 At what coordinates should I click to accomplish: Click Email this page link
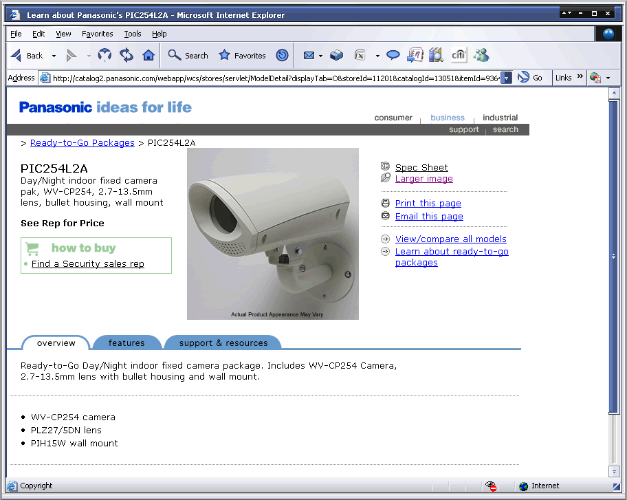(x=429, y=217)
